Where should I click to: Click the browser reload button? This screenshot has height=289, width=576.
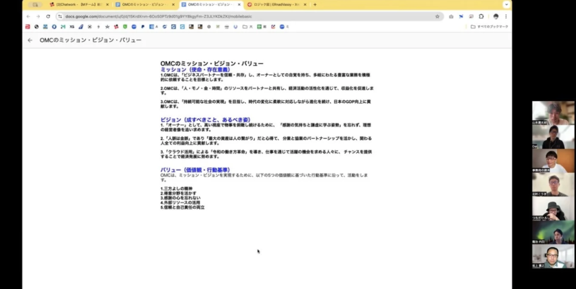(x=48, y=16)
